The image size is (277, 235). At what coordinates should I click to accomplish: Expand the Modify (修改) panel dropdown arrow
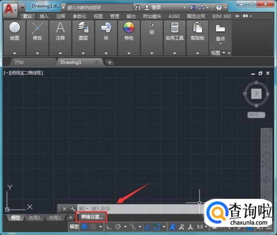37,53
